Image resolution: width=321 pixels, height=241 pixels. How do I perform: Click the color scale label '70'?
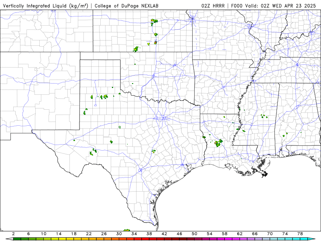point(270,234)
